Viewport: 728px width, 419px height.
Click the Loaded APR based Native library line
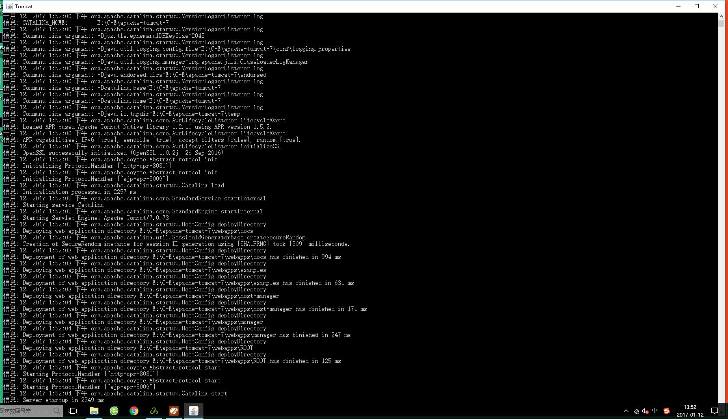137,127
